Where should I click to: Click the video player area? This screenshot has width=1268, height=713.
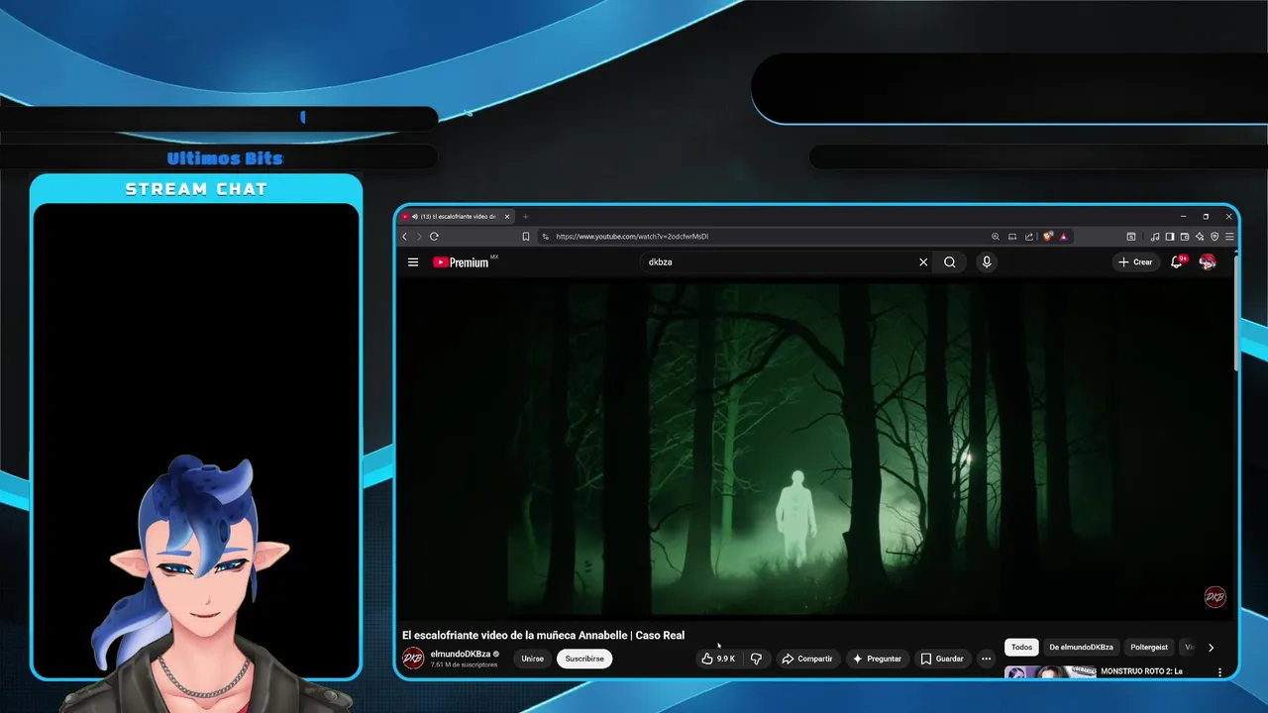click(814, 451)
